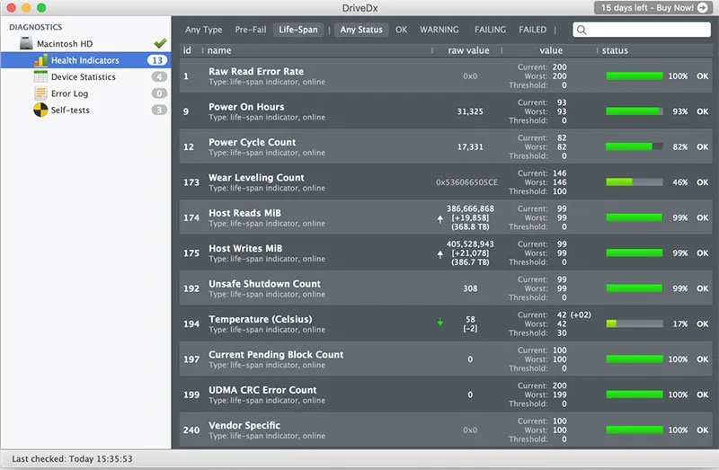Click the Device Statistics table icon
This screenshot has width=719, height=470.
point(40,77)
